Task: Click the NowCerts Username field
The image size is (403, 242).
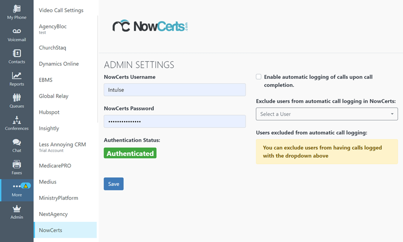Action: [x=175, y=90]
